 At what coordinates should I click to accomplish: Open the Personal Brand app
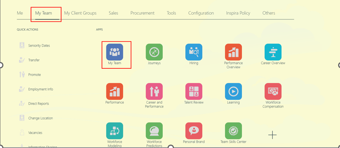(194, 131)
